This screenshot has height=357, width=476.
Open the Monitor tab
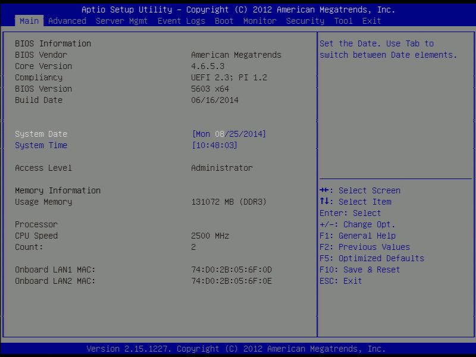pos(260,21)
